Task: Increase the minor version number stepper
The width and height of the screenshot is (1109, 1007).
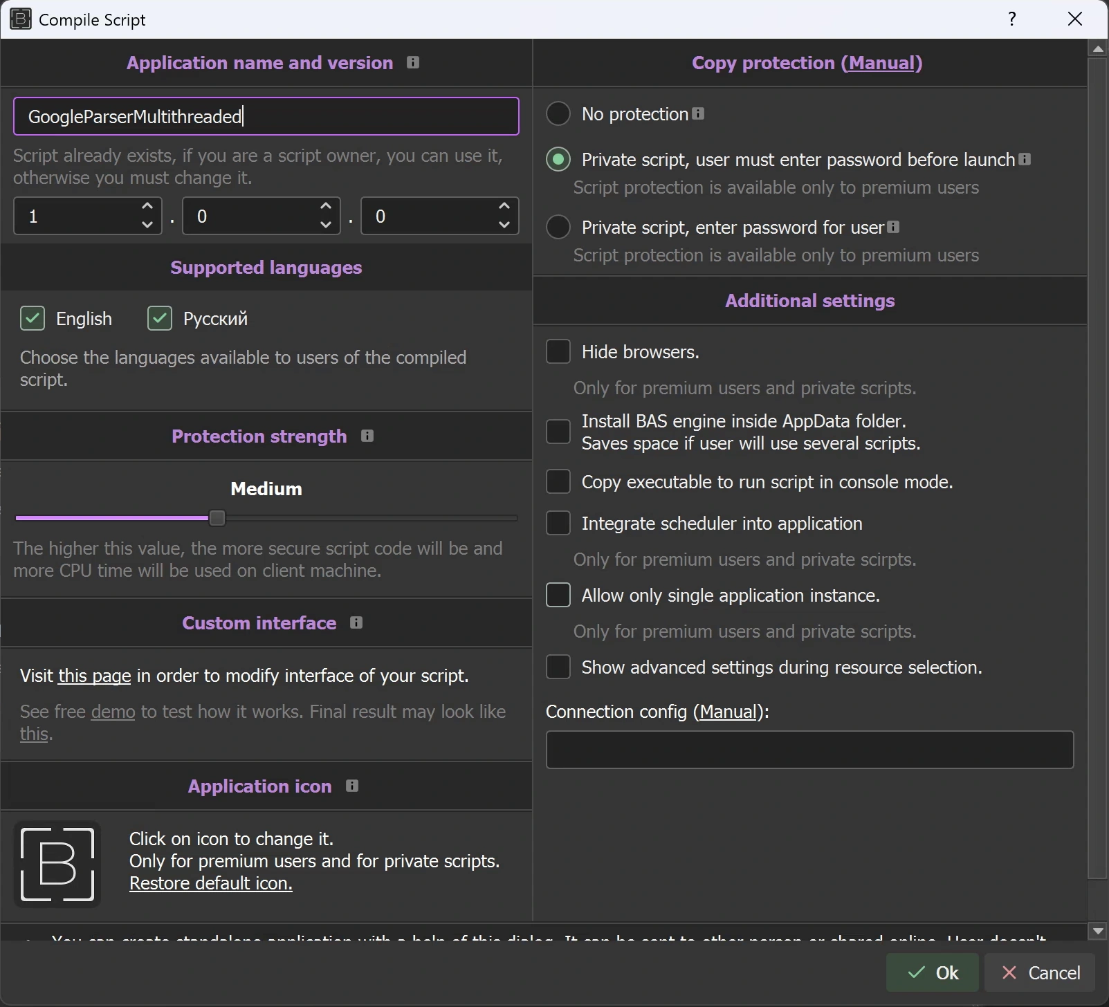Action: [325, 207]
